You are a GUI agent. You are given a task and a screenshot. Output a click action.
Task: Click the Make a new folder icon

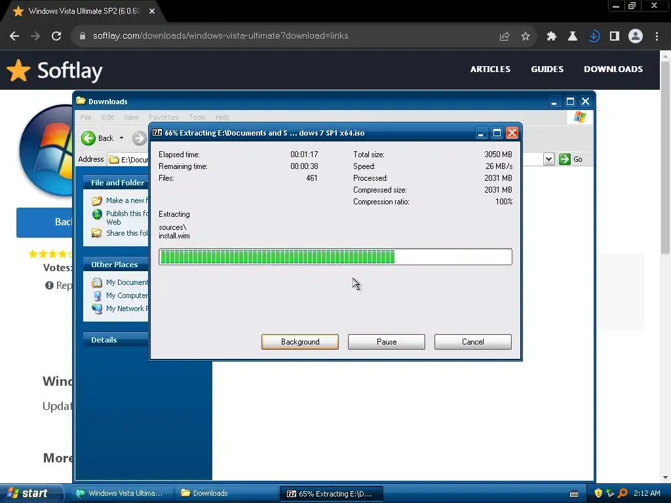point(97,200)
